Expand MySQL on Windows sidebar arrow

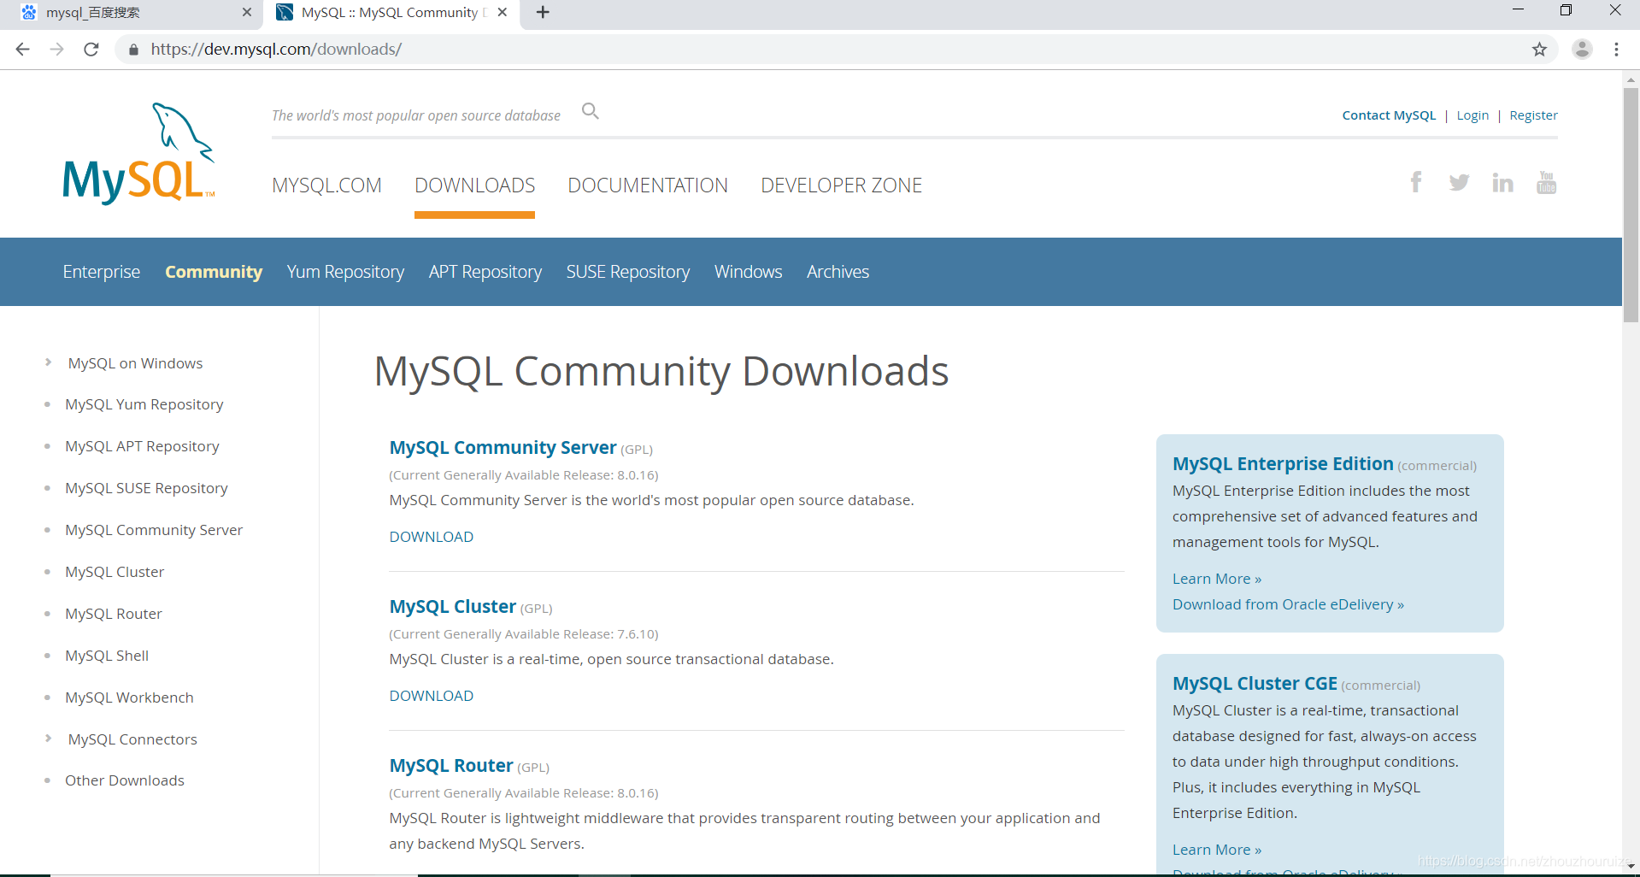point(48,362)
